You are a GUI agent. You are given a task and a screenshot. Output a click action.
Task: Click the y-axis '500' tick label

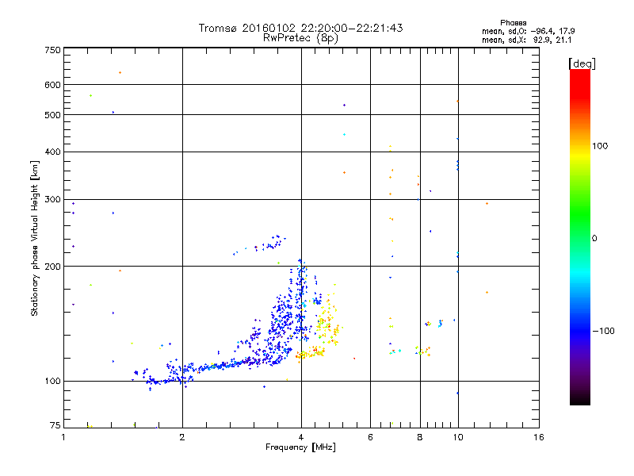(x=52, y=115)
